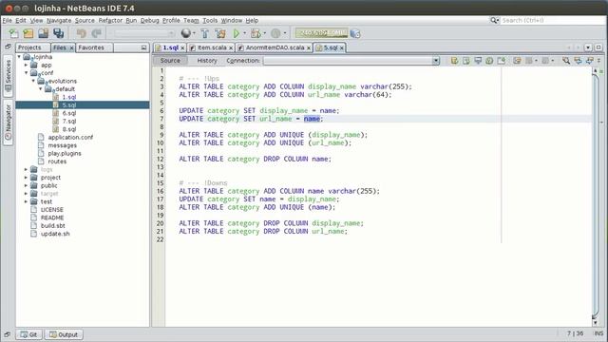Click the SQL History icon in editor toolbar
Viewport: 608px width, 342px height.
[489, 61]
